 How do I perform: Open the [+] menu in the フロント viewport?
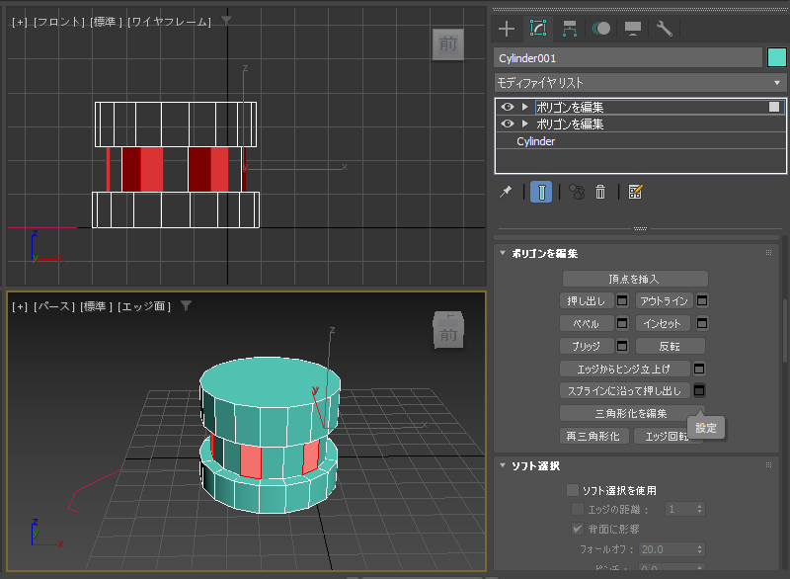[20, 22]
